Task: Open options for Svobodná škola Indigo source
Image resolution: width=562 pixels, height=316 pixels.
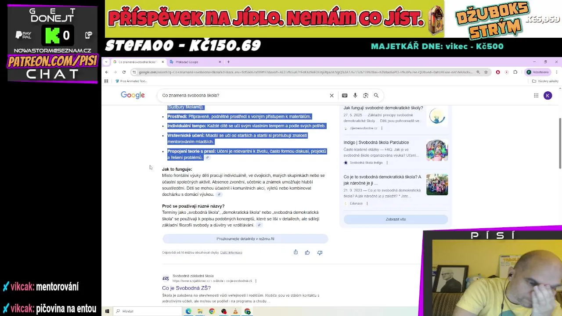Action: 387,163
